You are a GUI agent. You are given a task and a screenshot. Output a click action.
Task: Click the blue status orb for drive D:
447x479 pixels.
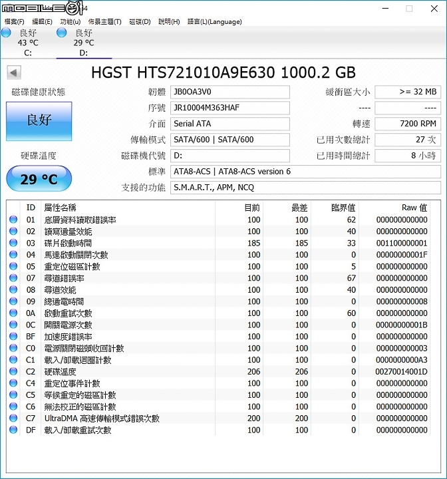62,33
